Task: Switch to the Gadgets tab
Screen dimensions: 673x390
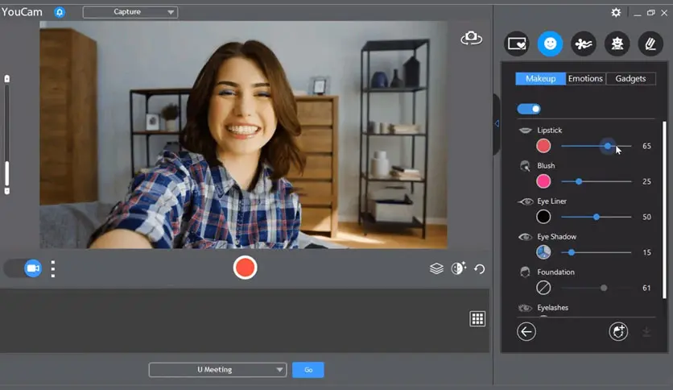Action: [630, 79]
